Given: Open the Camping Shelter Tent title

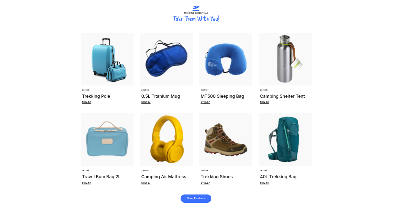Looking at the screenshot, I should [x=282, y=96].
